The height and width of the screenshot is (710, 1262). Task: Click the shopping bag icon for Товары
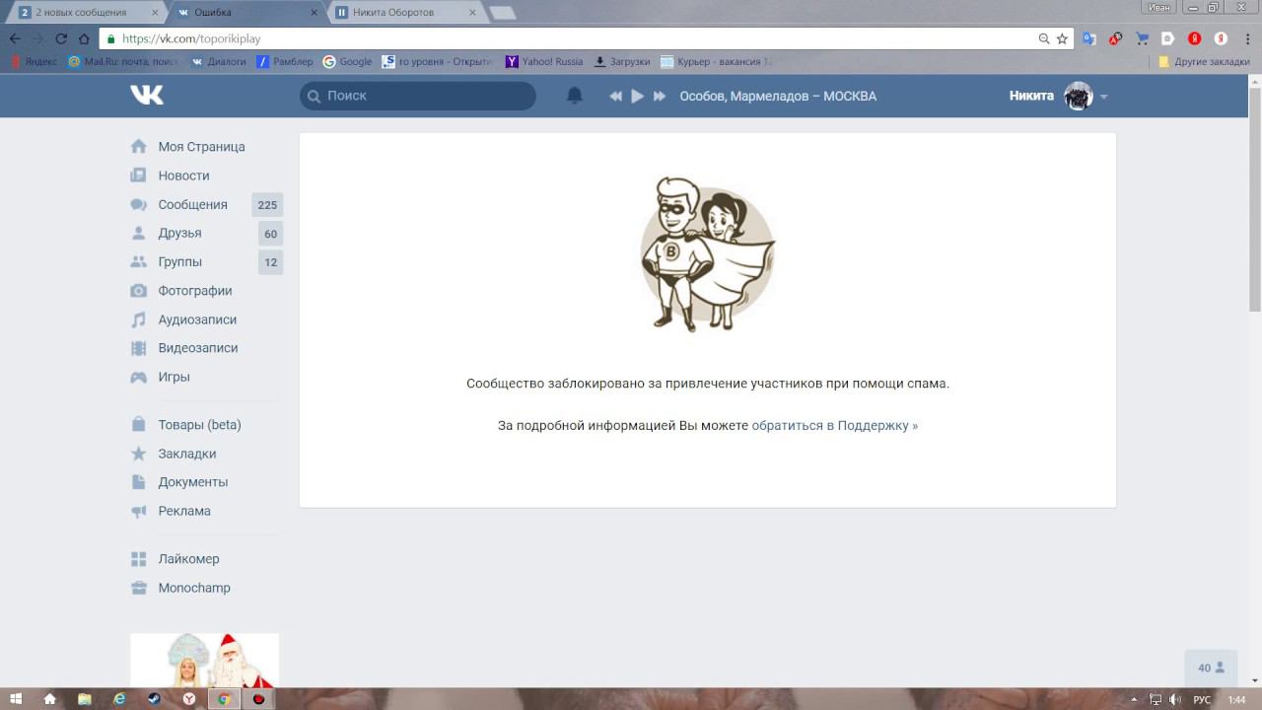click(139, 425)
